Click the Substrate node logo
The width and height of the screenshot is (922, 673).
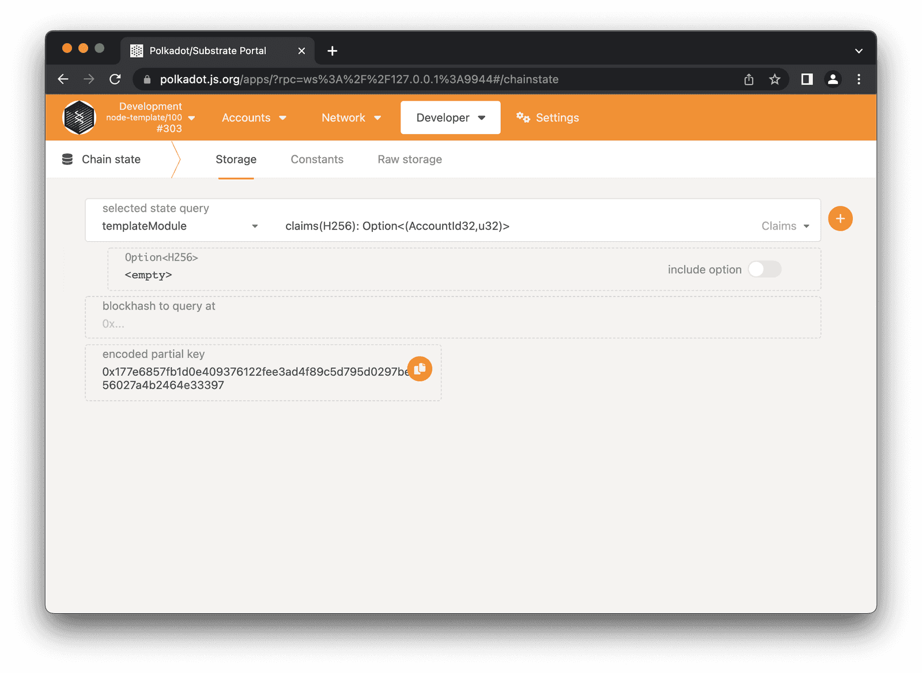click(79, 117)
